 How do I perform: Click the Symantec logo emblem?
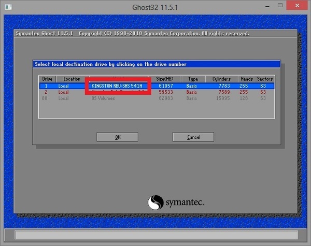(x=157, y=201)
